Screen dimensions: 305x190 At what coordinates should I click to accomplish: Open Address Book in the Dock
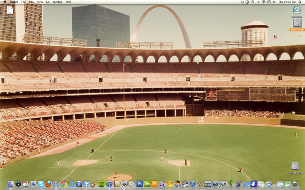117,183
